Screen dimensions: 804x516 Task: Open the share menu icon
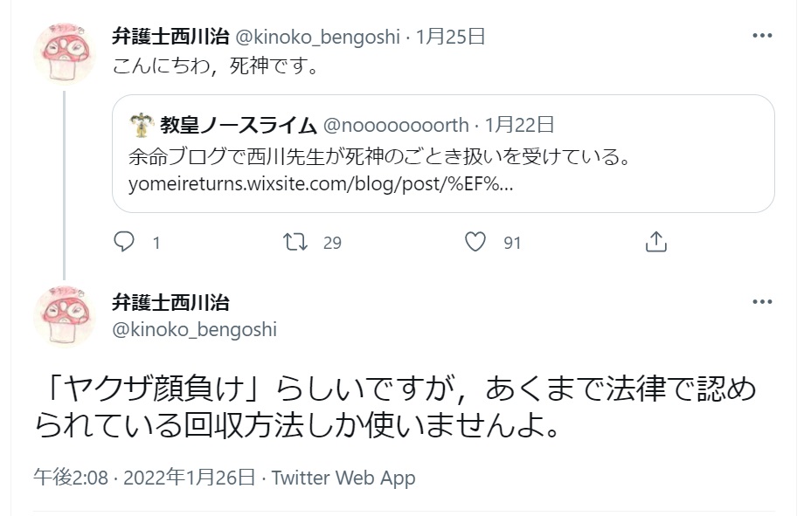tap(655, 242)
